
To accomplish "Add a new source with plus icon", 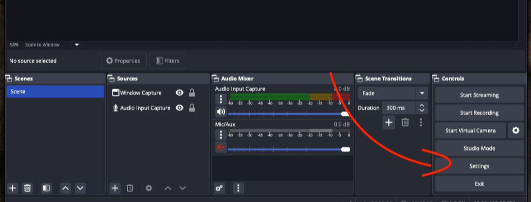I will (x=115, y=188).
